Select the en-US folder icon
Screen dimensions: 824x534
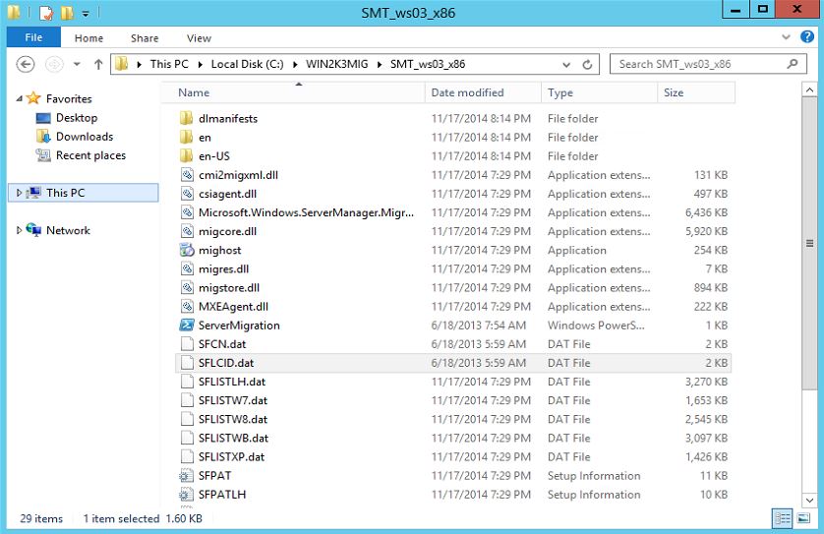pos(186,156)
